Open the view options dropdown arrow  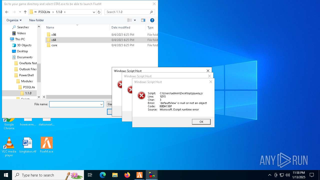[x=135, y=20]
